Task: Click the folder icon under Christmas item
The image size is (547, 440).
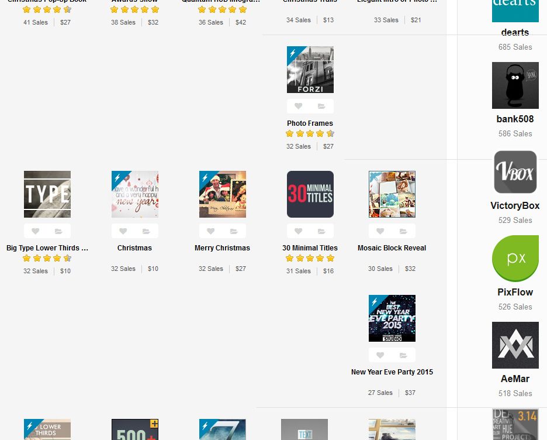Action: 146,231
